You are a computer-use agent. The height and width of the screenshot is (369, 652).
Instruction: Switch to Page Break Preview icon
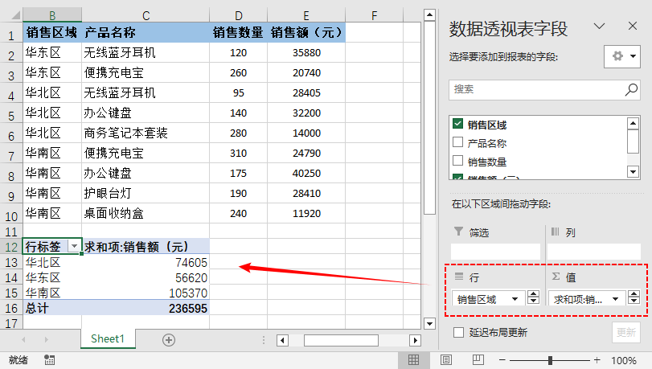pos(478,360)
